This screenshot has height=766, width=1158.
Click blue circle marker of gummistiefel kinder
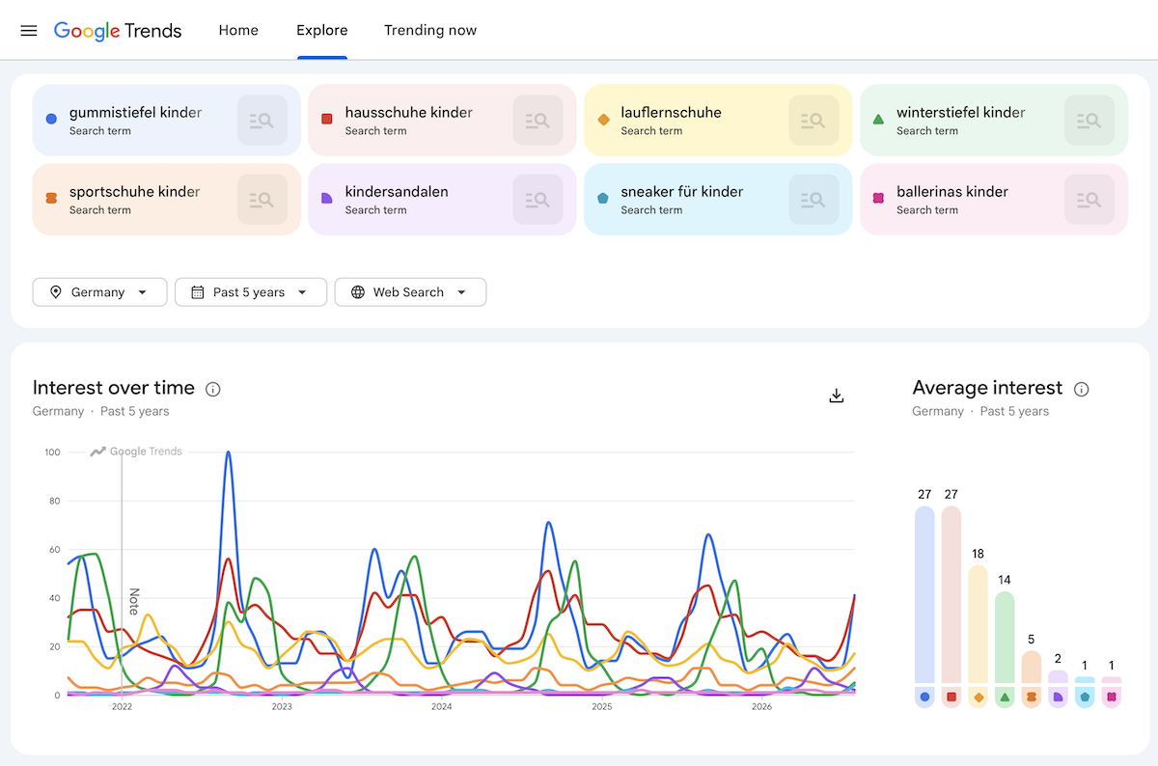(51, 120)
